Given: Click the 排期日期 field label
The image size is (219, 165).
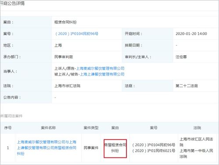Looking at the screenshot, I should [x=133, y=45].
